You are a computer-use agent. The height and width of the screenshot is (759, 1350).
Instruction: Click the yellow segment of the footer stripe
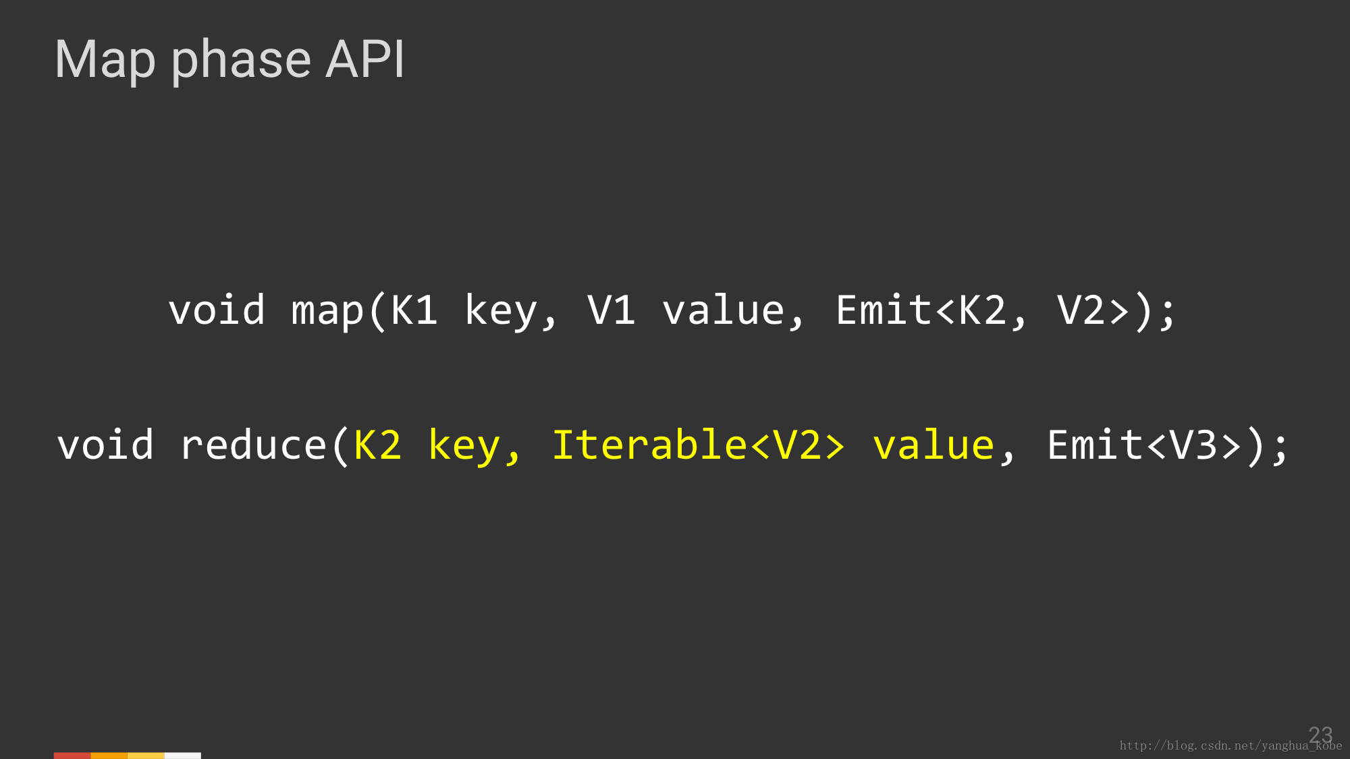tap(146, 755)
